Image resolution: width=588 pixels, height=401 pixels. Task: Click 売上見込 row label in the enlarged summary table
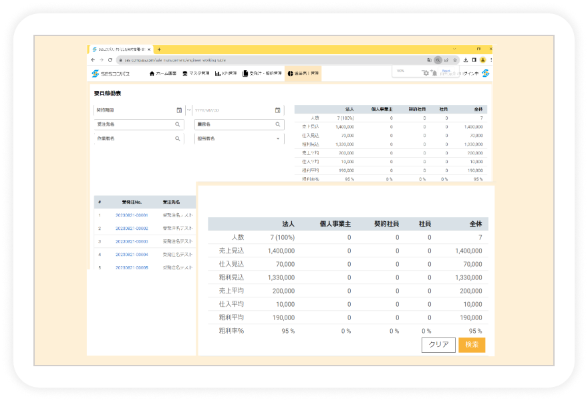click(x=231, y=251)
